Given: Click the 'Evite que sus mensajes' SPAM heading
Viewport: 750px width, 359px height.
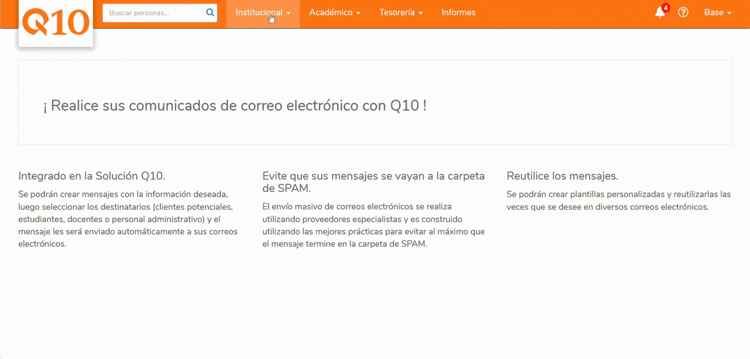Looking at the screenshot, I should 373,182.
